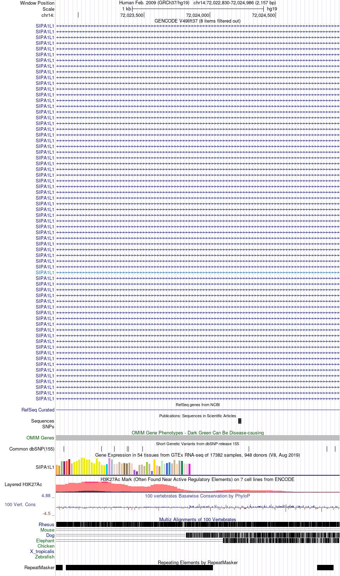Viewport: 340px width, 576px height.
Task: Click the chr14:72,022,830-72,024,986 position text
Action: tap(235, 3)
